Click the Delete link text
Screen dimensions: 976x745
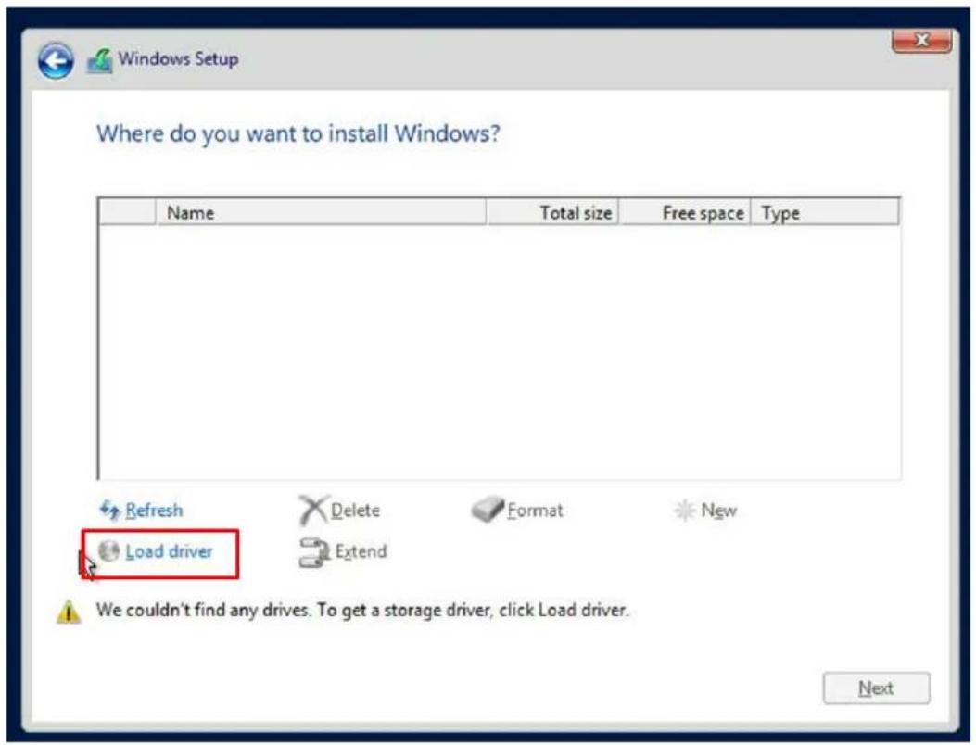(x=355, y=511)
